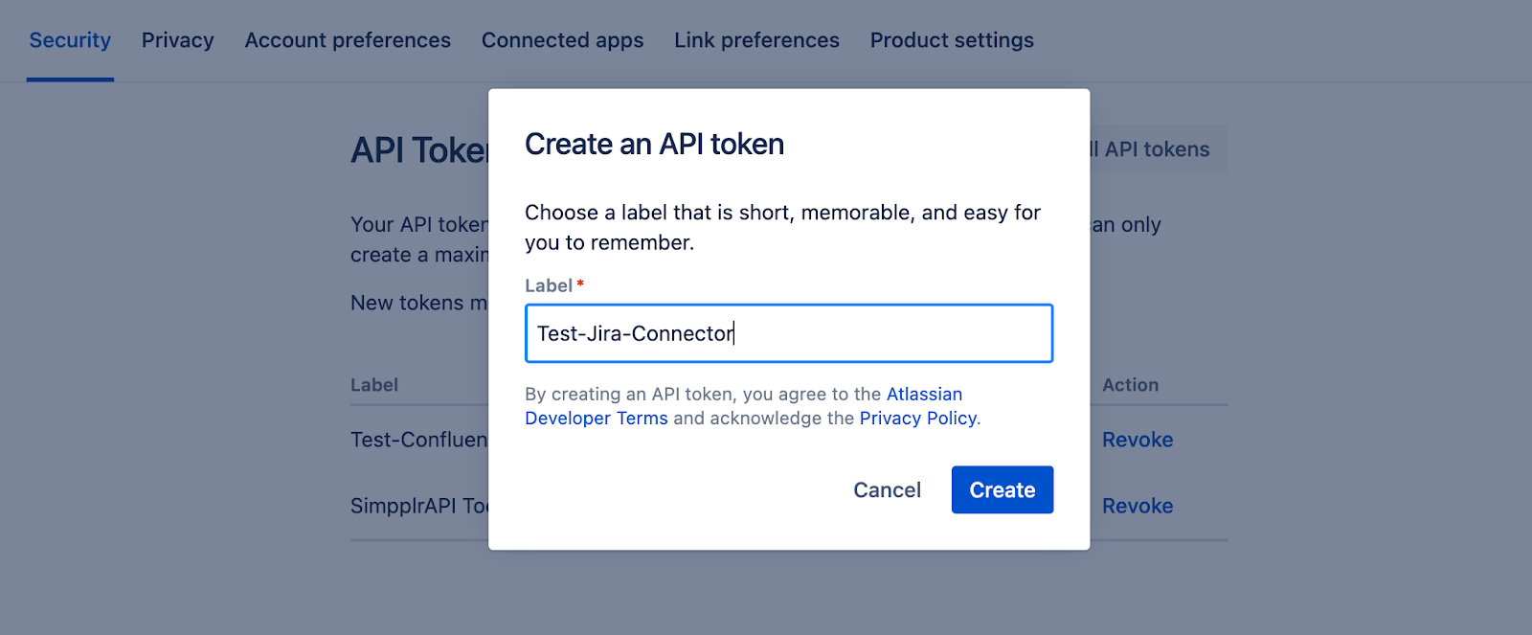
Task: Switch to Product settings tab
Action: 952,40
